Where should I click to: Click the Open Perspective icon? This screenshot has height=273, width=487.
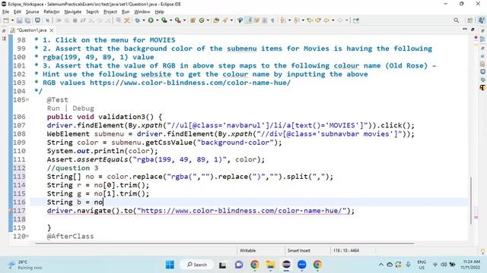pos(470,20)
